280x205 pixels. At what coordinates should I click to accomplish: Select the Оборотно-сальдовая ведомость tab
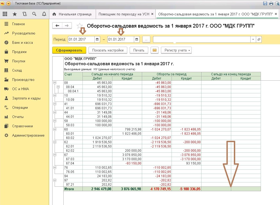click(215, 14)
